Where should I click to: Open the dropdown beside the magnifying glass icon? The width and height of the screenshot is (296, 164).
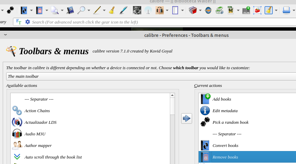click(x=89, y=10)
